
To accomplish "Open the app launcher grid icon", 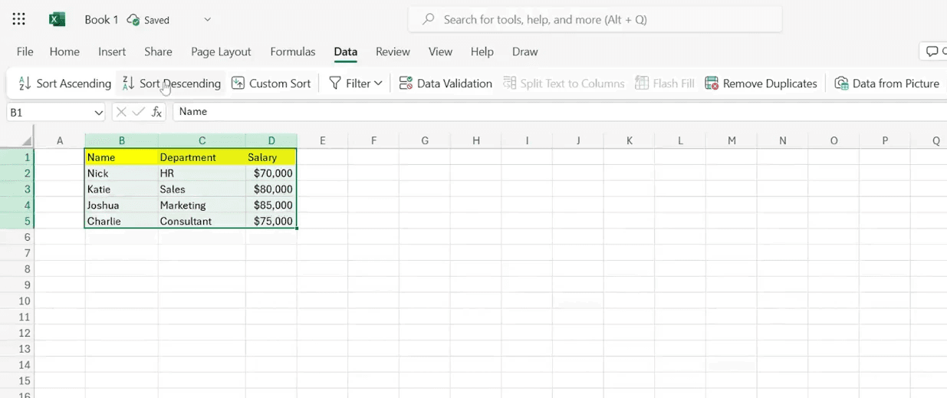I will pos(19,20).
